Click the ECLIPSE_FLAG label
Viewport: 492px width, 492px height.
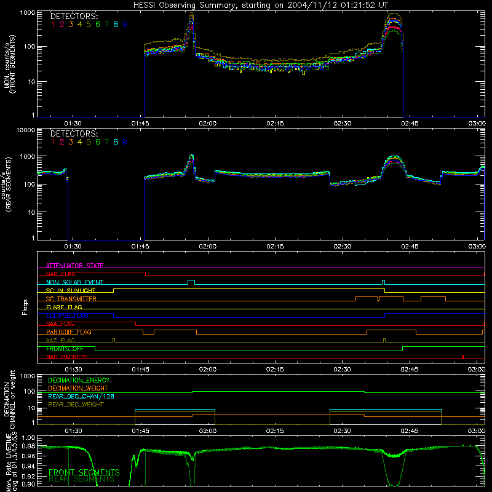[x=67, y=315]
